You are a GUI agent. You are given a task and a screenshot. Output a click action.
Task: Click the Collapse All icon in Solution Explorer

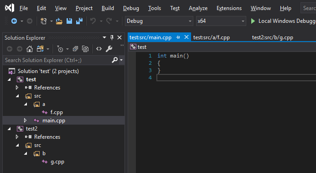tap(75, 49)
